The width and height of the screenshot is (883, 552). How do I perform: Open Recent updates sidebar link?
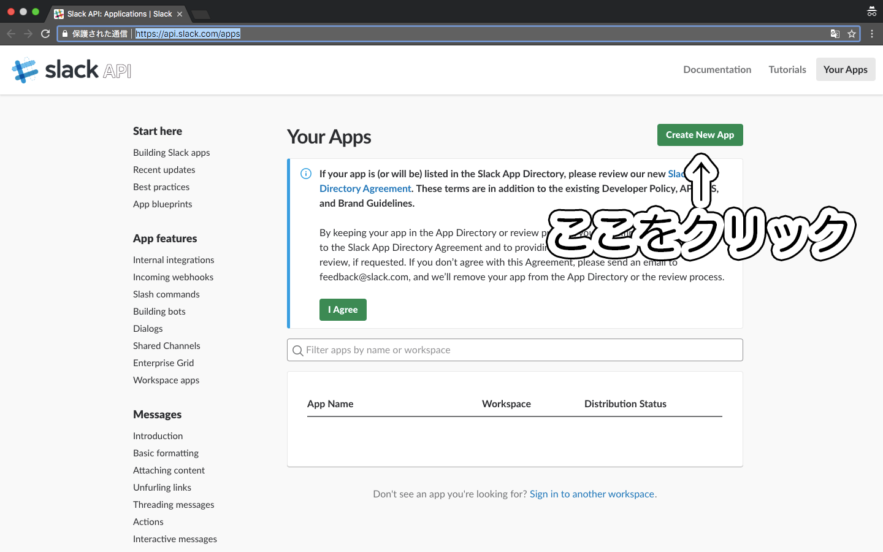[164, 170]
